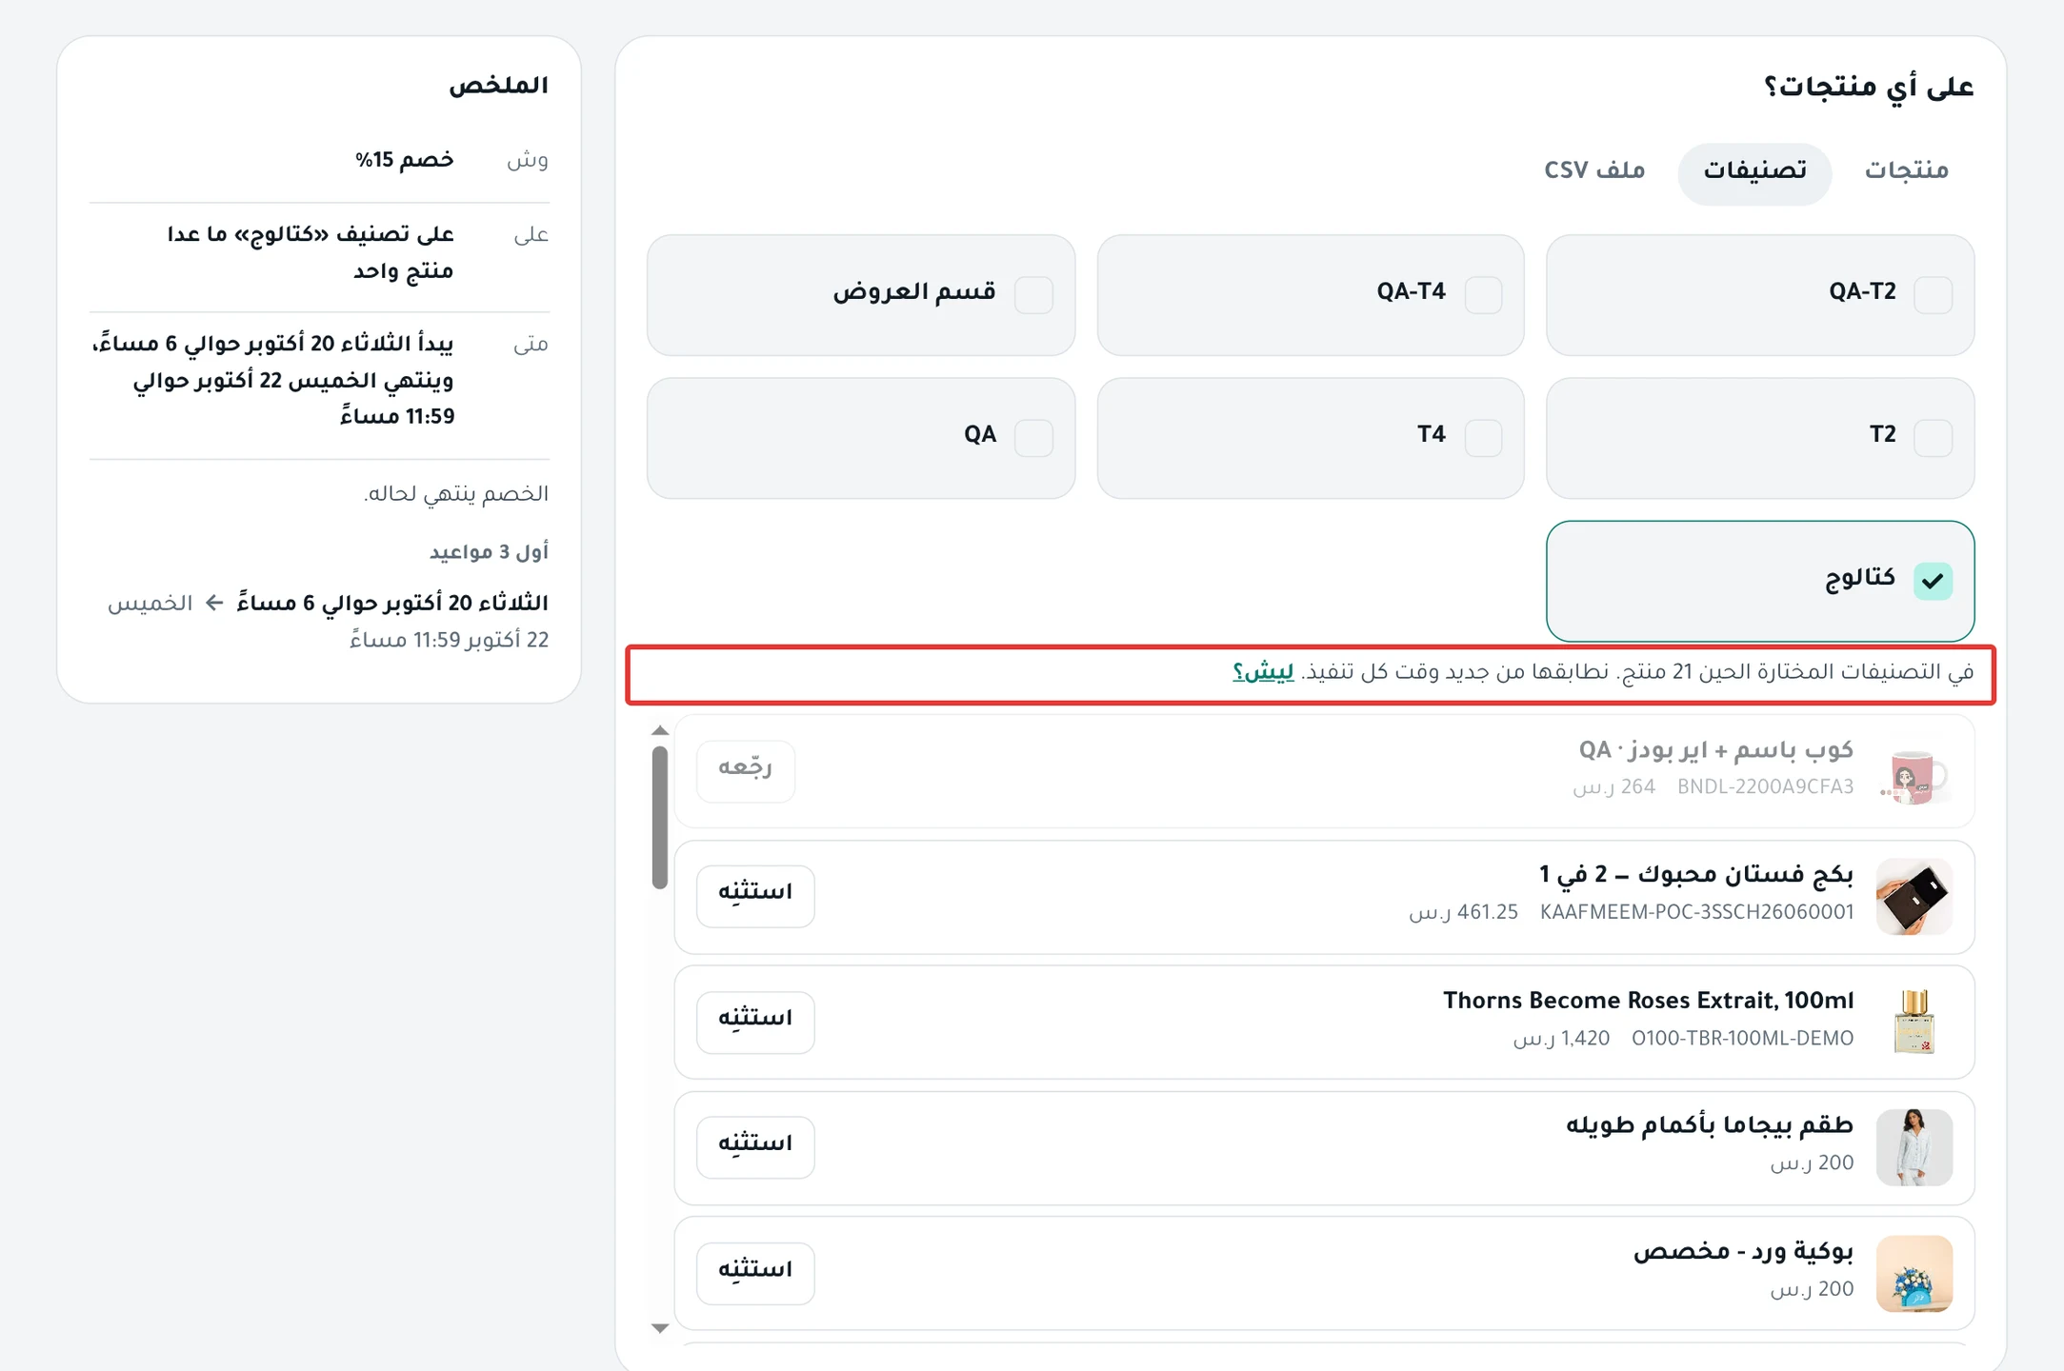Uncheck the كتالوج category checkbox
Viewport: 2064px width, 1371px height.
point(1933,580)
